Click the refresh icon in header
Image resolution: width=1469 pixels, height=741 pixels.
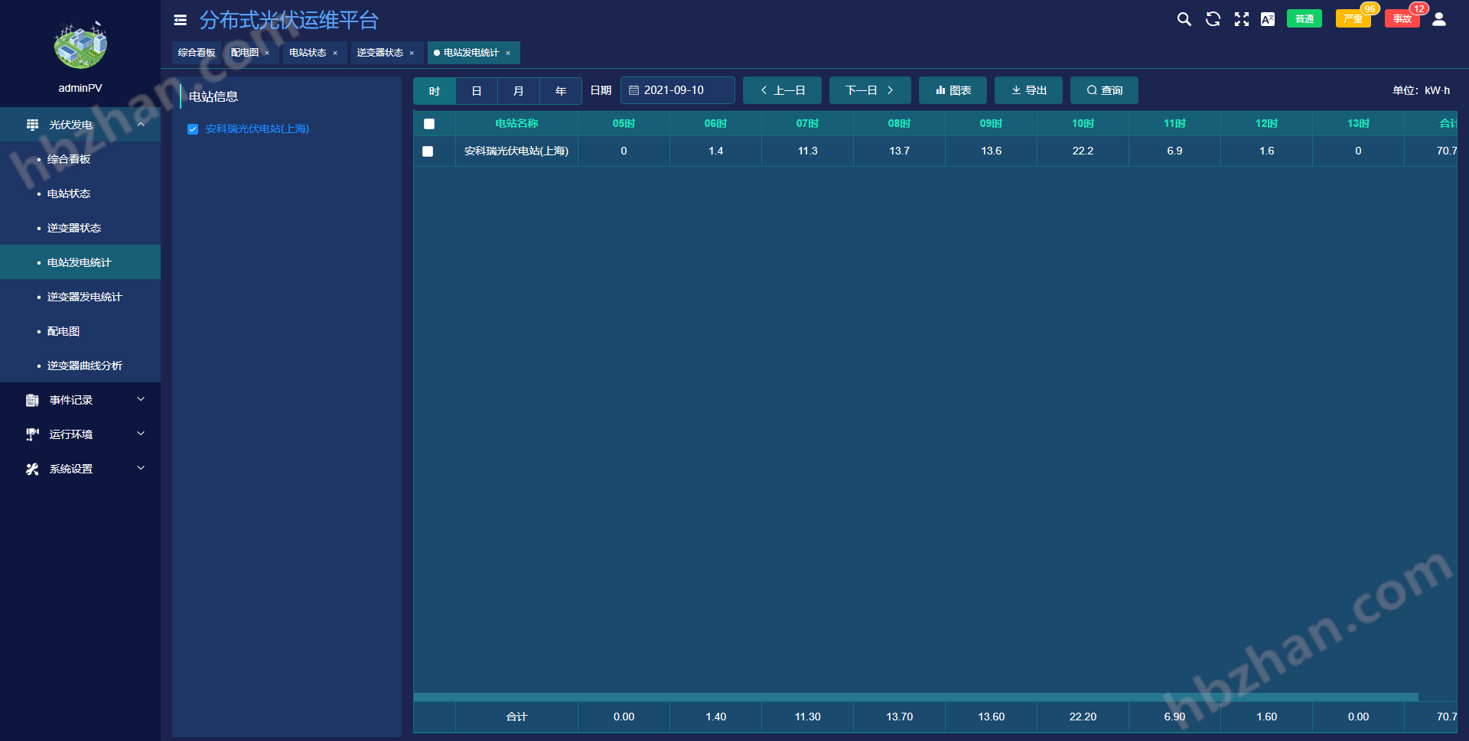(1213, 19)
